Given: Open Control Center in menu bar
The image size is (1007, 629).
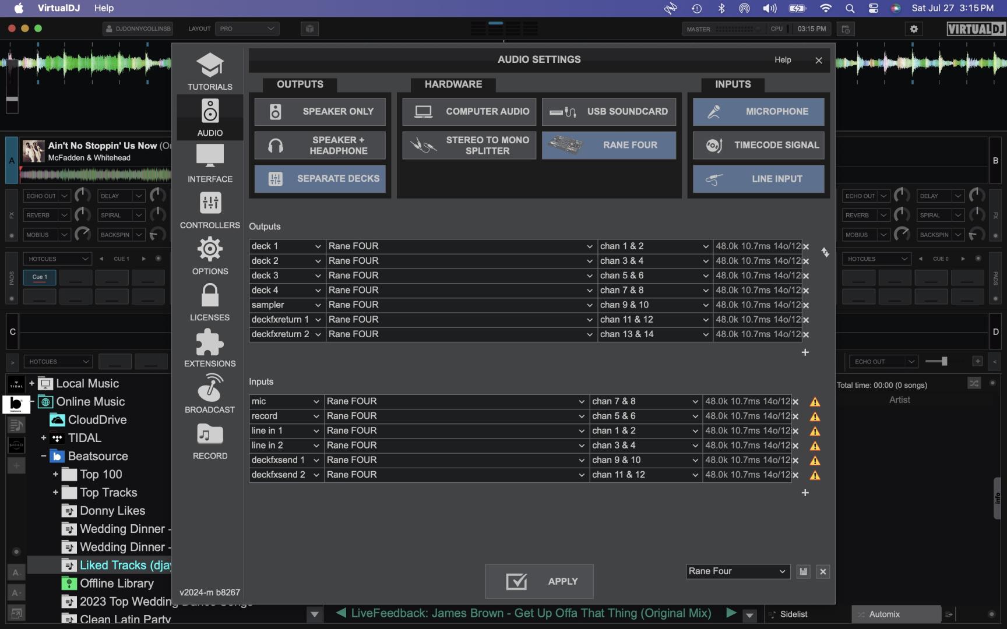Looking at the screenshot, I should [873, 8].
